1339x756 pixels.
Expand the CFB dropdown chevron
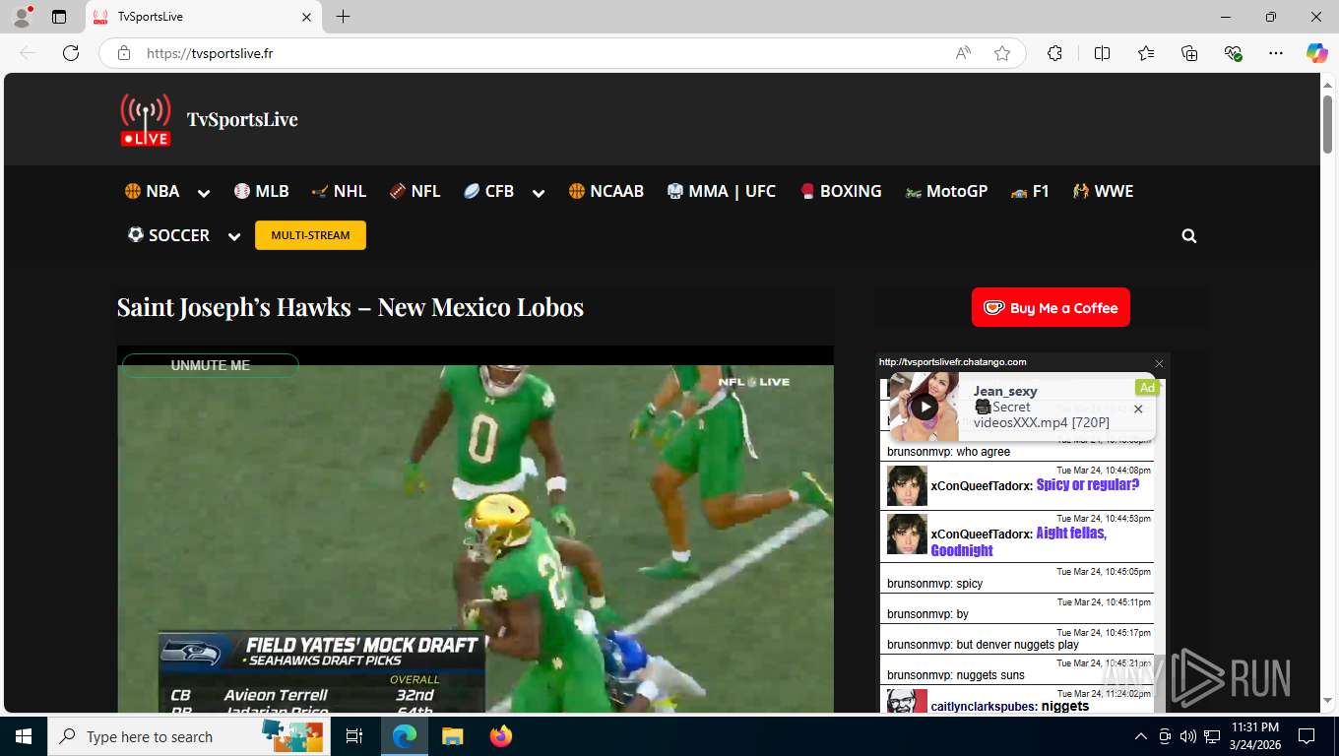click(x=539, y=193)
